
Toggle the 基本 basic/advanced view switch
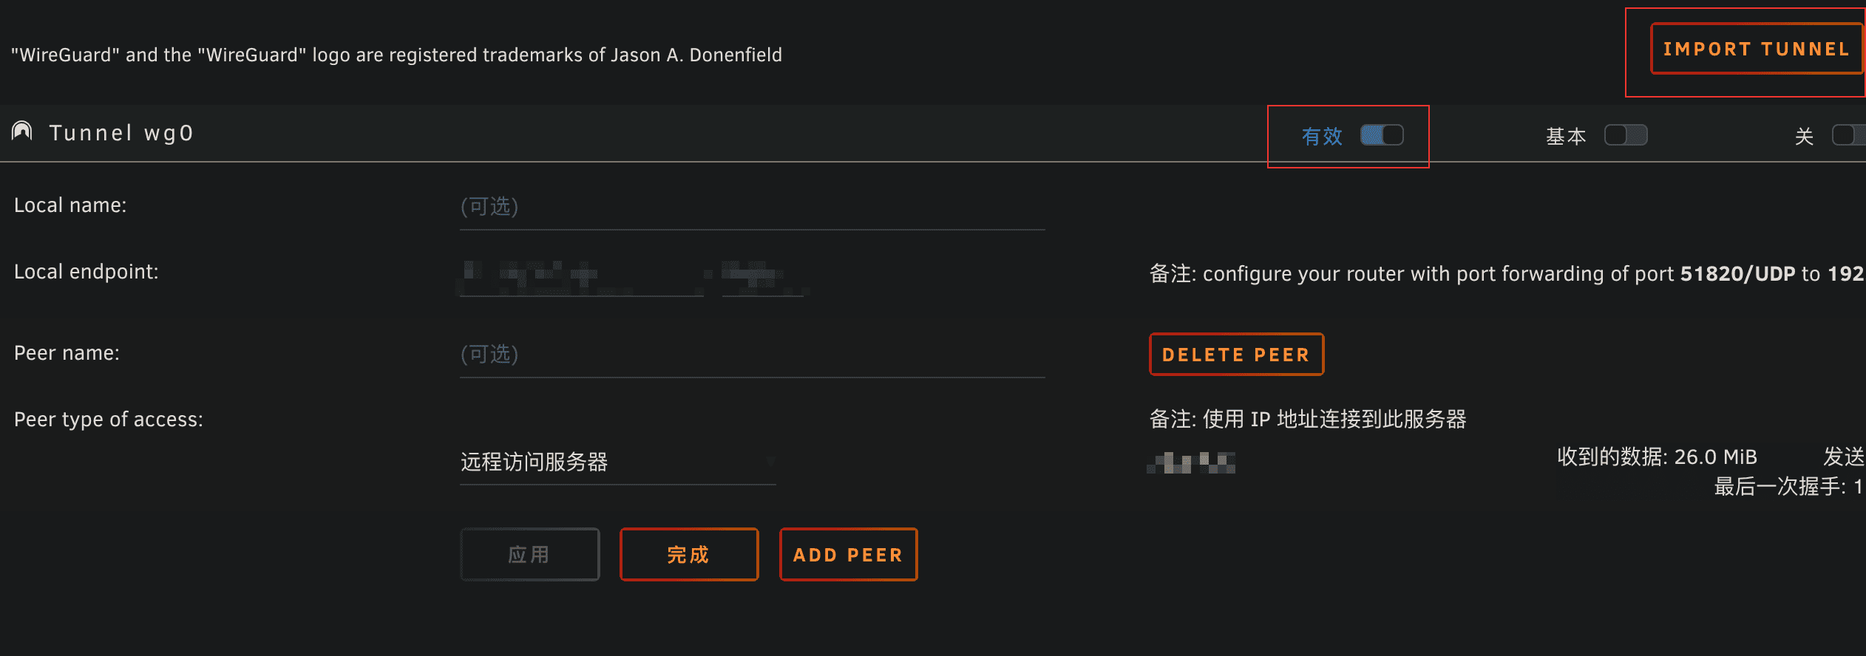1626,135
